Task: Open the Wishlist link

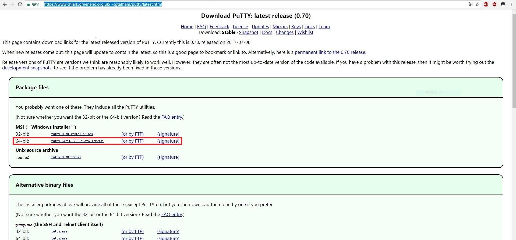Action: point(305,32)
